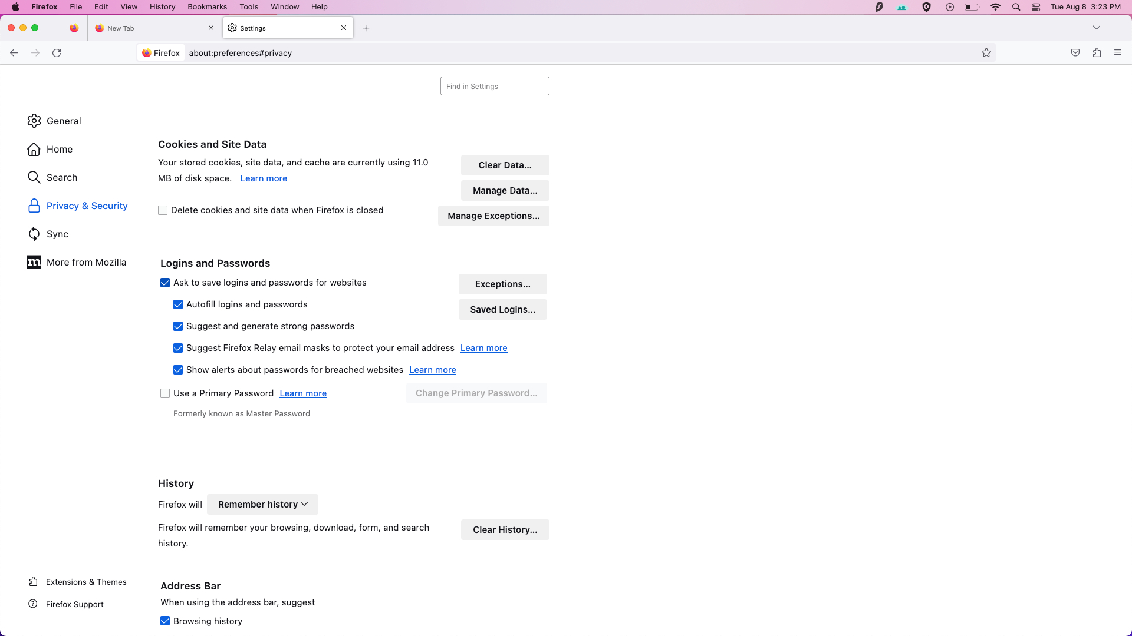This screenshot has height=636, width=1132.
Task: Disable Autofill logins and passwords
Action: [x=178, y=304]
